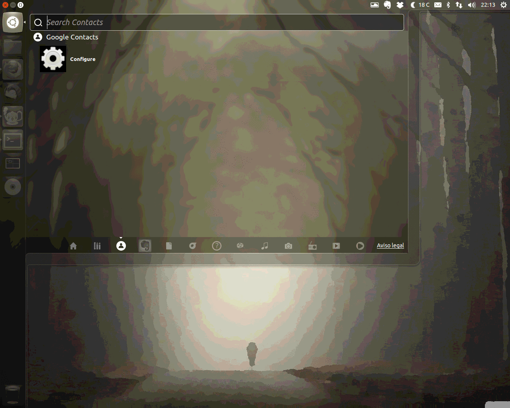Image resolution: width=510 pixels, height=408 pixels.
Task: Select the Contacts lens icon
Action: pos(121,246)
